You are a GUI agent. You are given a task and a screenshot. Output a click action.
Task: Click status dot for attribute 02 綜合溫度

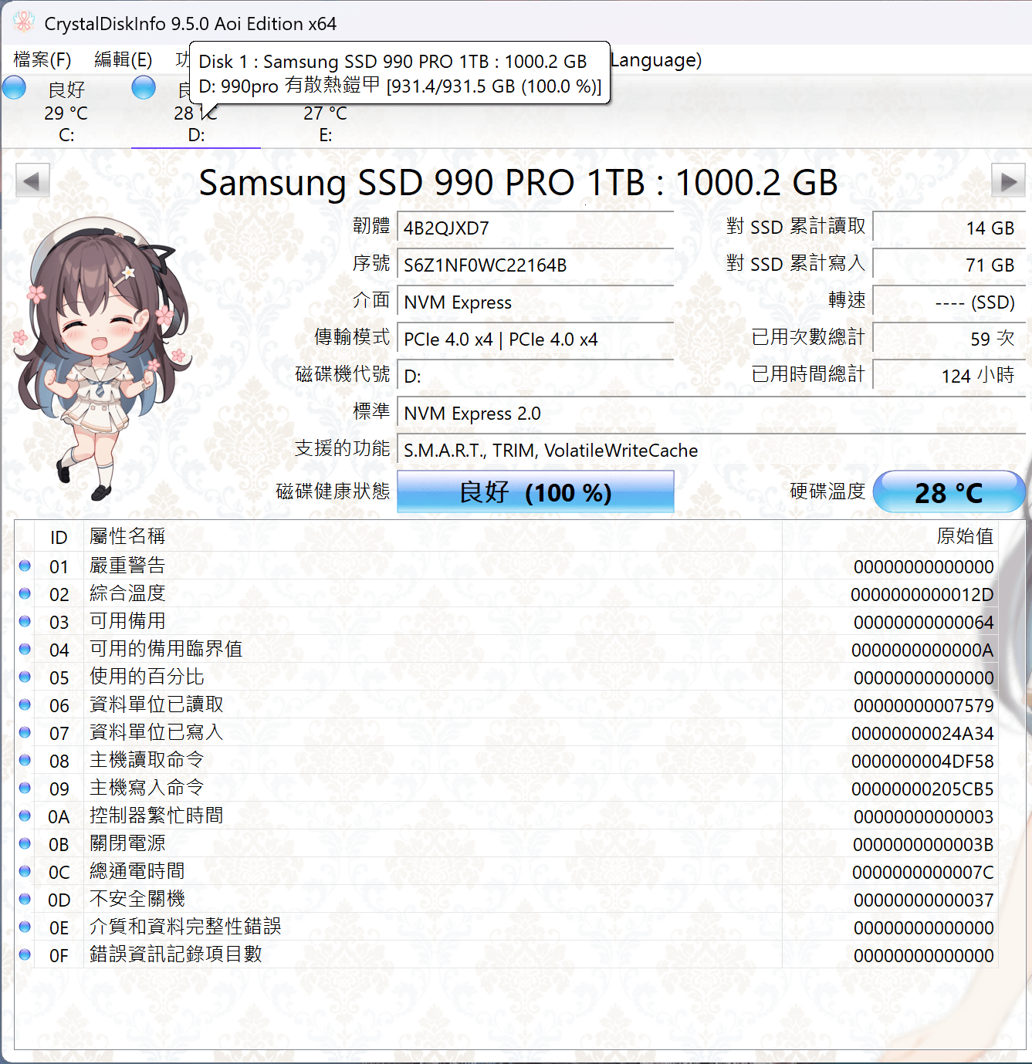(25, 593)
